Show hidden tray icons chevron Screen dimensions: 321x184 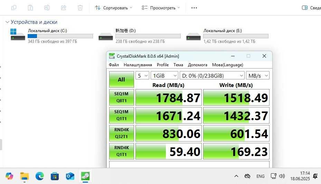pos(236,176)
